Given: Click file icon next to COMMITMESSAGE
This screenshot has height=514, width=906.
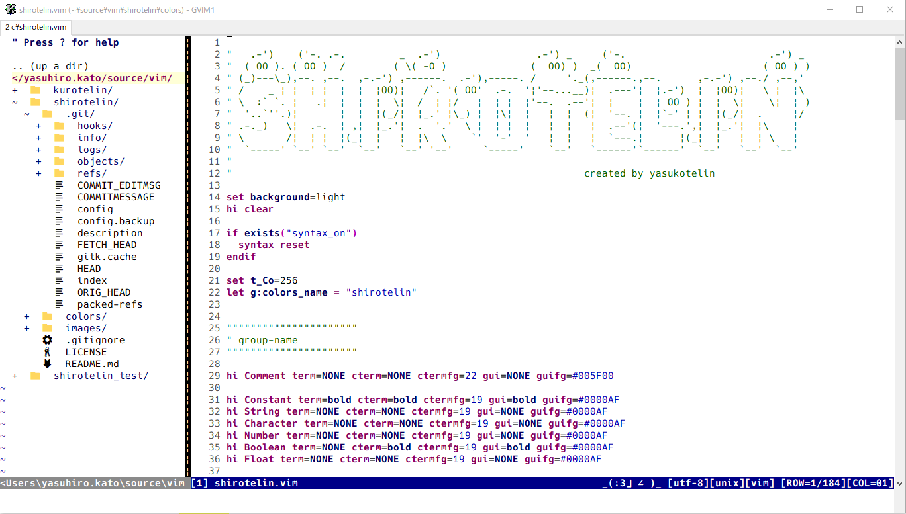Looking at the screenshot, I should point(59,197).
